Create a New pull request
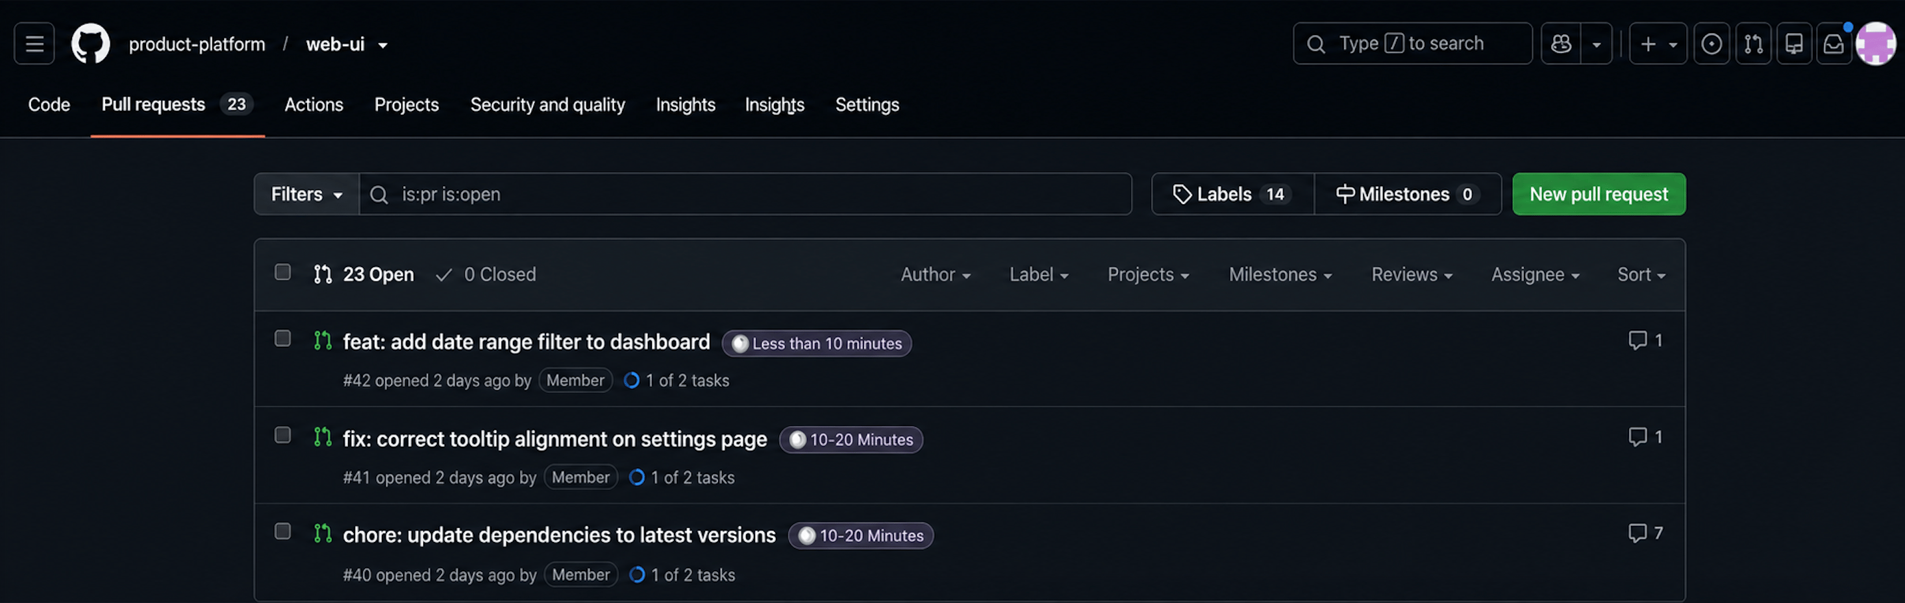This screenshot has width=1905, height=603. click(1598, 194)
